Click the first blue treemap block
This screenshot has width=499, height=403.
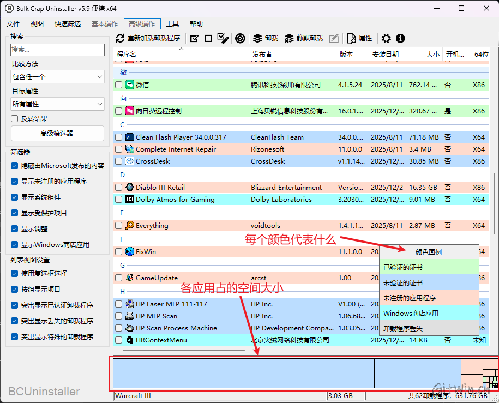click(x=157, y=373)
